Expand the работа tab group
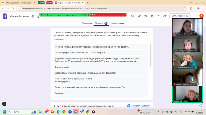This screenshot has width=206, height=115. click(41, 3)
